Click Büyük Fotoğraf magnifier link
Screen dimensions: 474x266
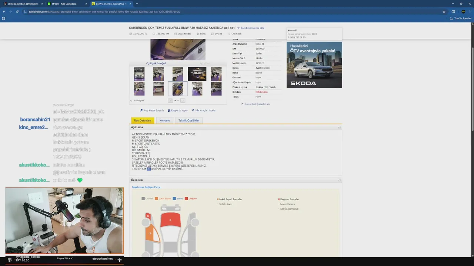(x=156, y=63)
